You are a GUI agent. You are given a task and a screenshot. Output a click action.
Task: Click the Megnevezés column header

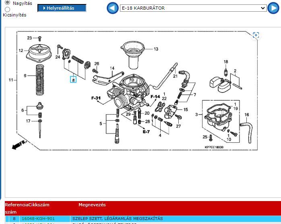tap(92, 205)
